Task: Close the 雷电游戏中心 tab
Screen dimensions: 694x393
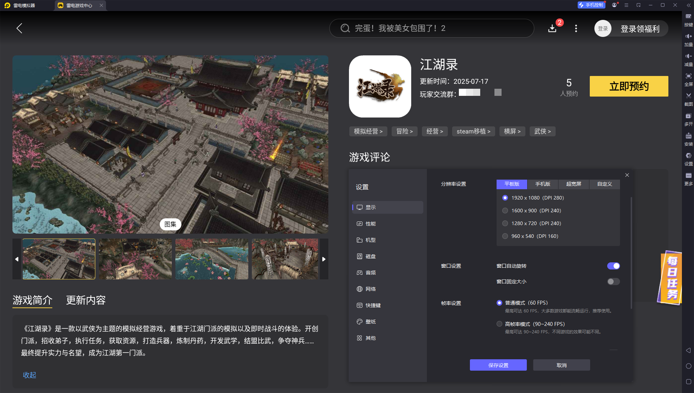Action: tap(101, 5)
